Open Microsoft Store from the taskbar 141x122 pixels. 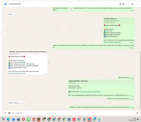(18, 119)
